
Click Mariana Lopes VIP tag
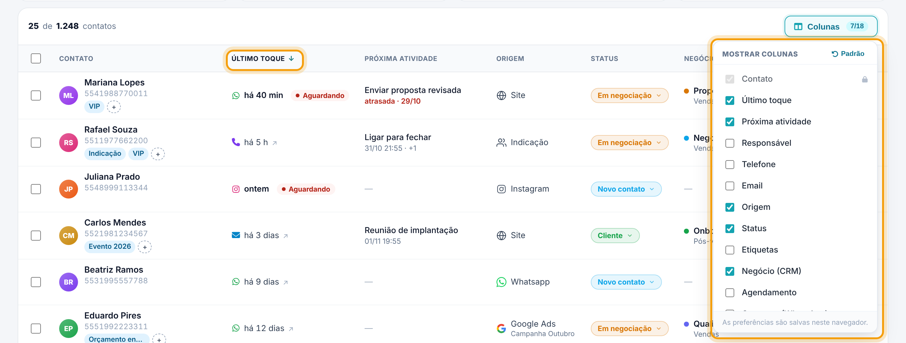click(94, 106)
